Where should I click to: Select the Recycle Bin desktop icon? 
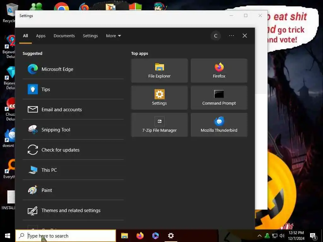pos(9,13)
